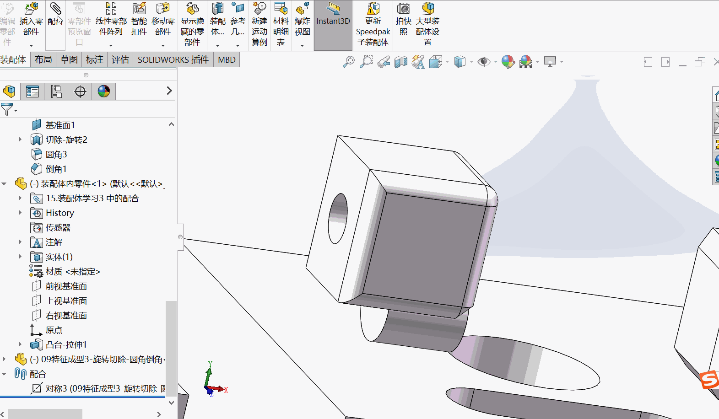This screenshot has width=719, height=419.
Task: Click Show Hidden Components (显示隐藏的零部件)
Action: pyautogui.click(x=192, y=9)
